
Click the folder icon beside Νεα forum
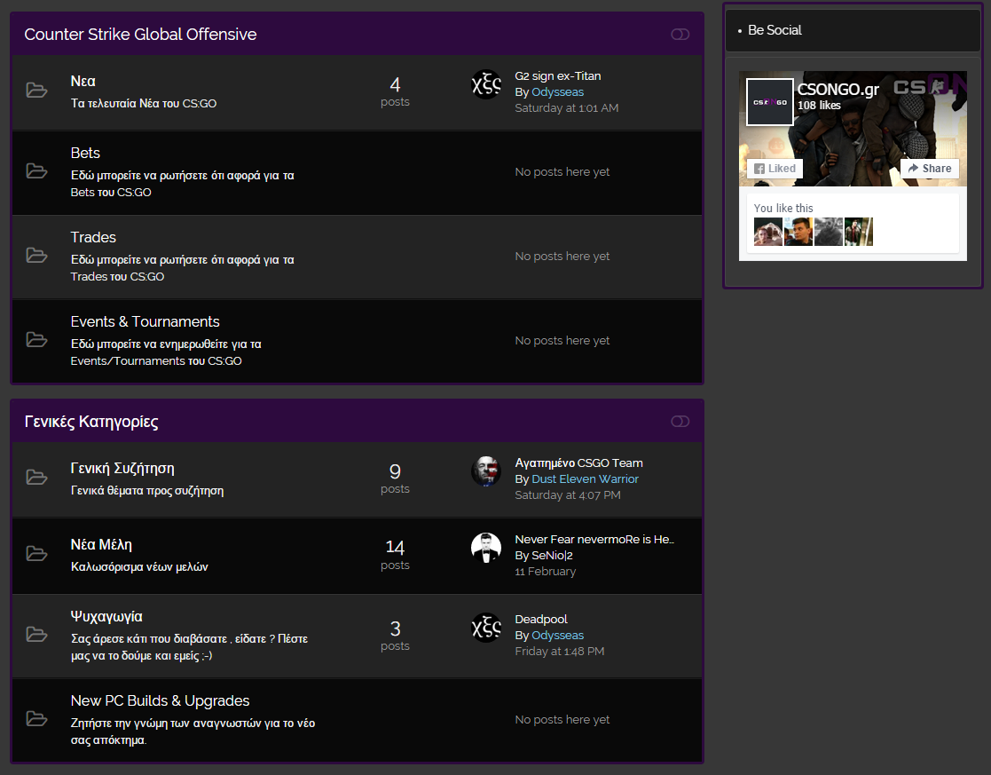[x=36, y=90]
